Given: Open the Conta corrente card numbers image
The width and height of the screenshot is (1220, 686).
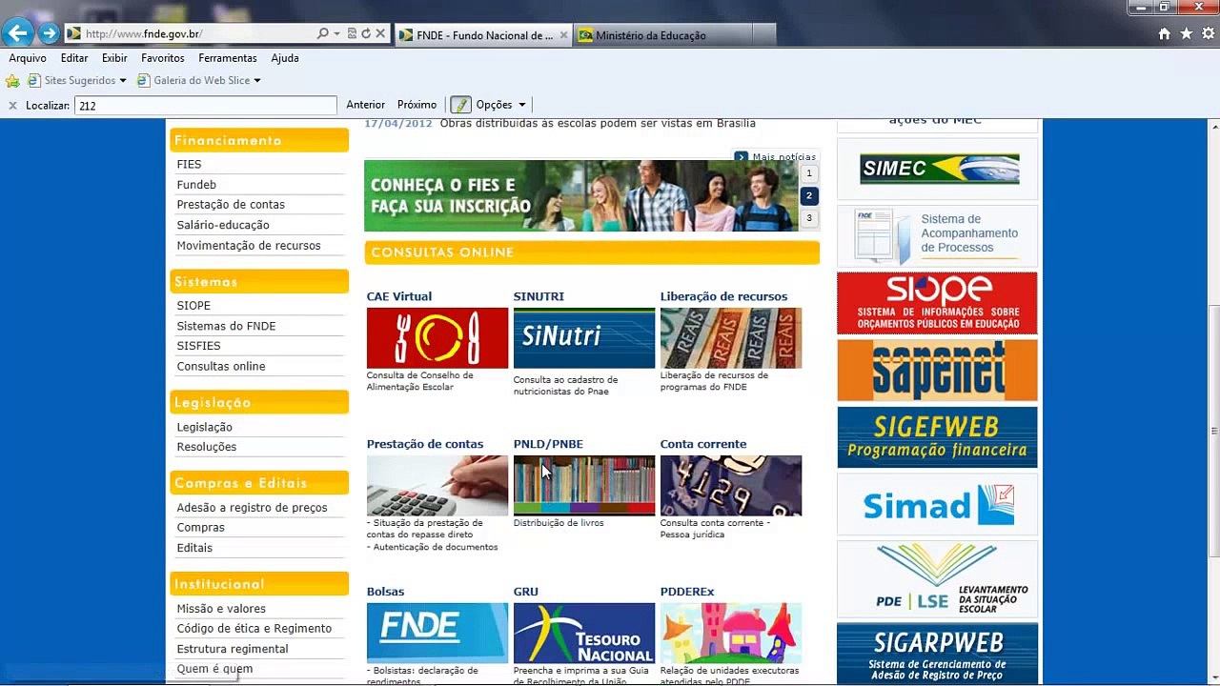Looking at the screenshot, I should click(731, 485).
